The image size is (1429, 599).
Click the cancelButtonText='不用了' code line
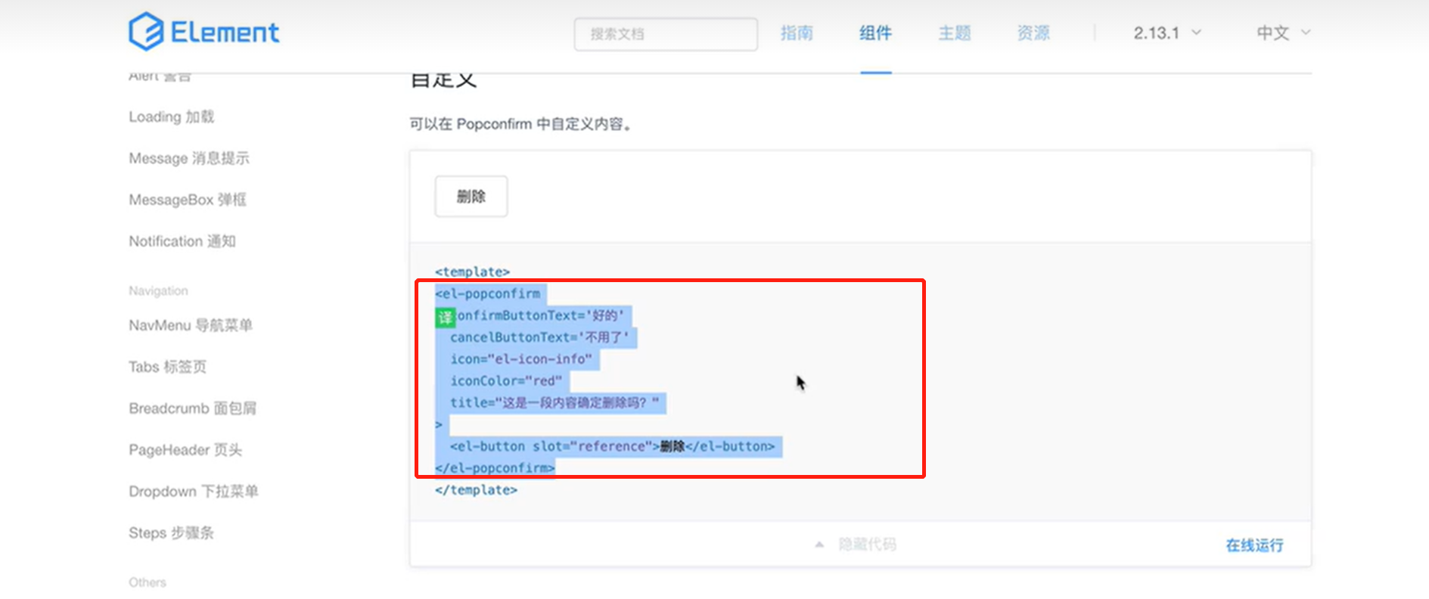pyautogui.click(x=539, y=337)
